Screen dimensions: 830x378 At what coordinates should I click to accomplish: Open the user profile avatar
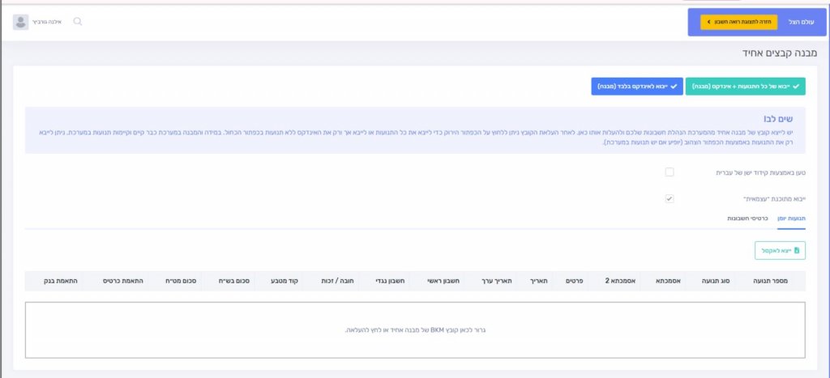point(20,22)
